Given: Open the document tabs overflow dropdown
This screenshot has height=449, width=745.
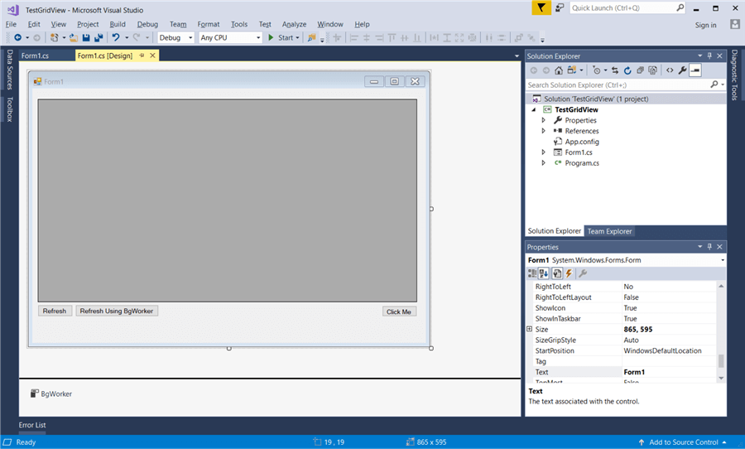Looking at the screenshot, I should tap(517, 56).
